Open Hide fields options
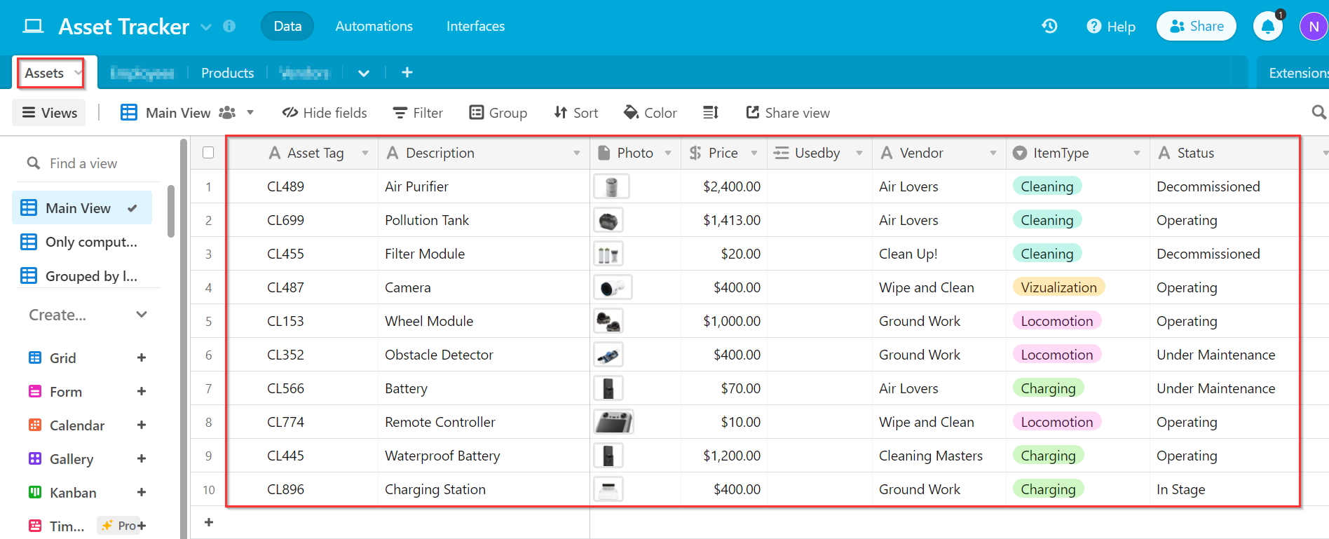 click(x=325, y=113)
